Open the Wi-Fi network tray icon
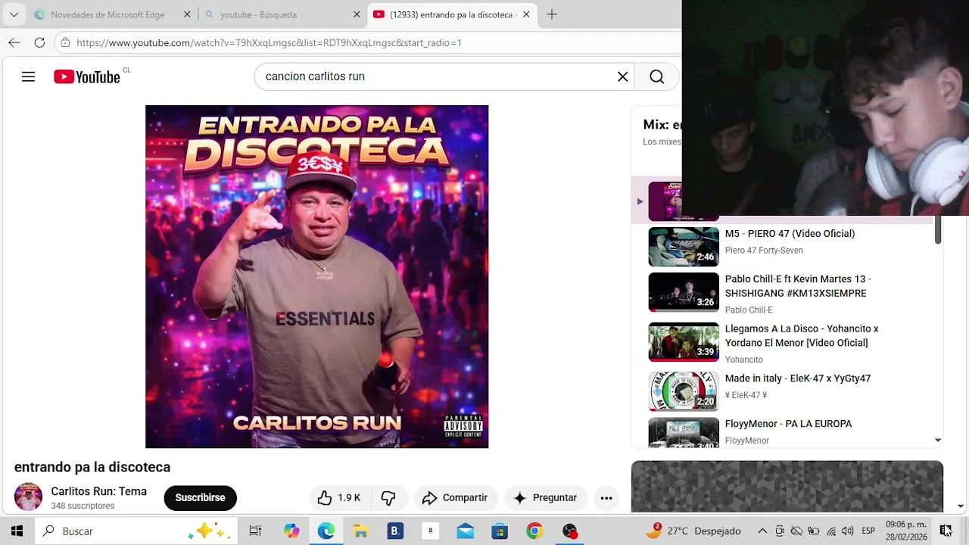The image size is (969, 545). 830,531
